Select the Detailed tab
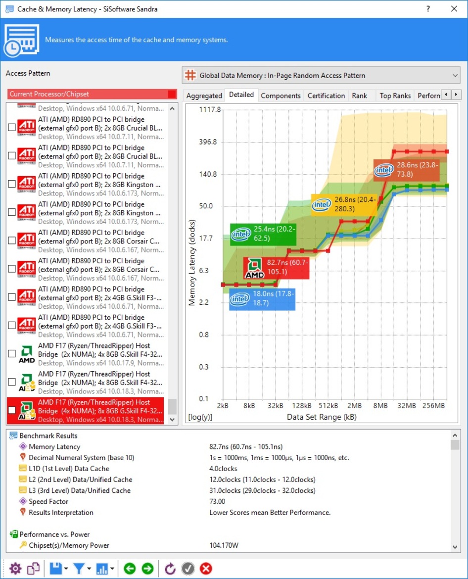Viewport: 468px width, 579px height. pyautogui.click(x=241, y=95)
